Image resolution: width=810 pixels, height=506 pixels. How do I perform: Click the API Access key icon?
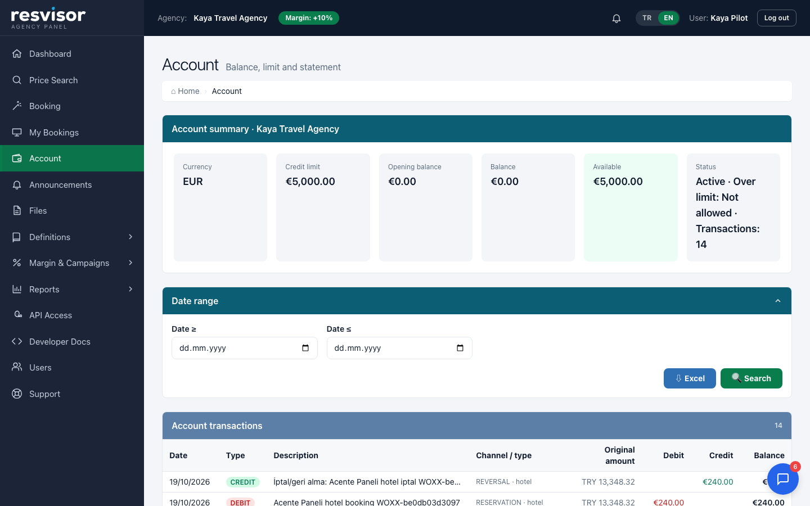click(x=17, y=315)
